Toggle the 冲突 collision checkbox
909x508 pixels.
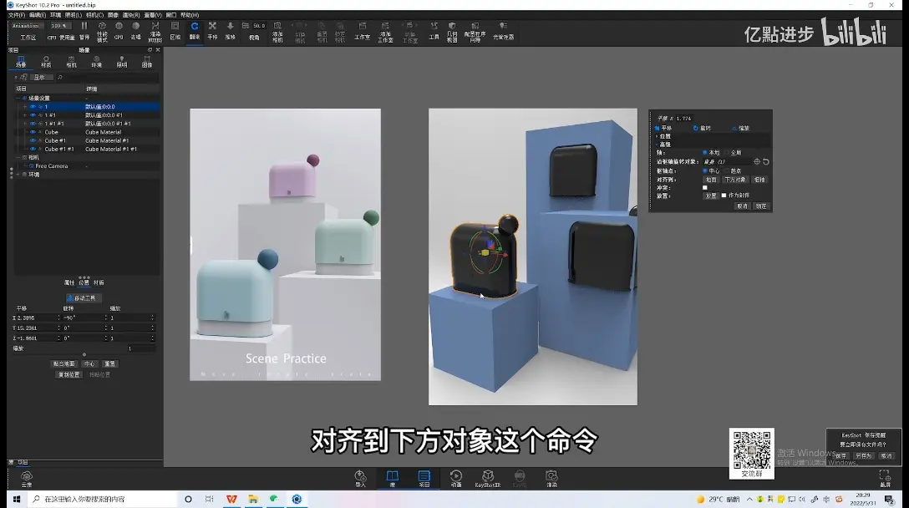tap(705, 187)
